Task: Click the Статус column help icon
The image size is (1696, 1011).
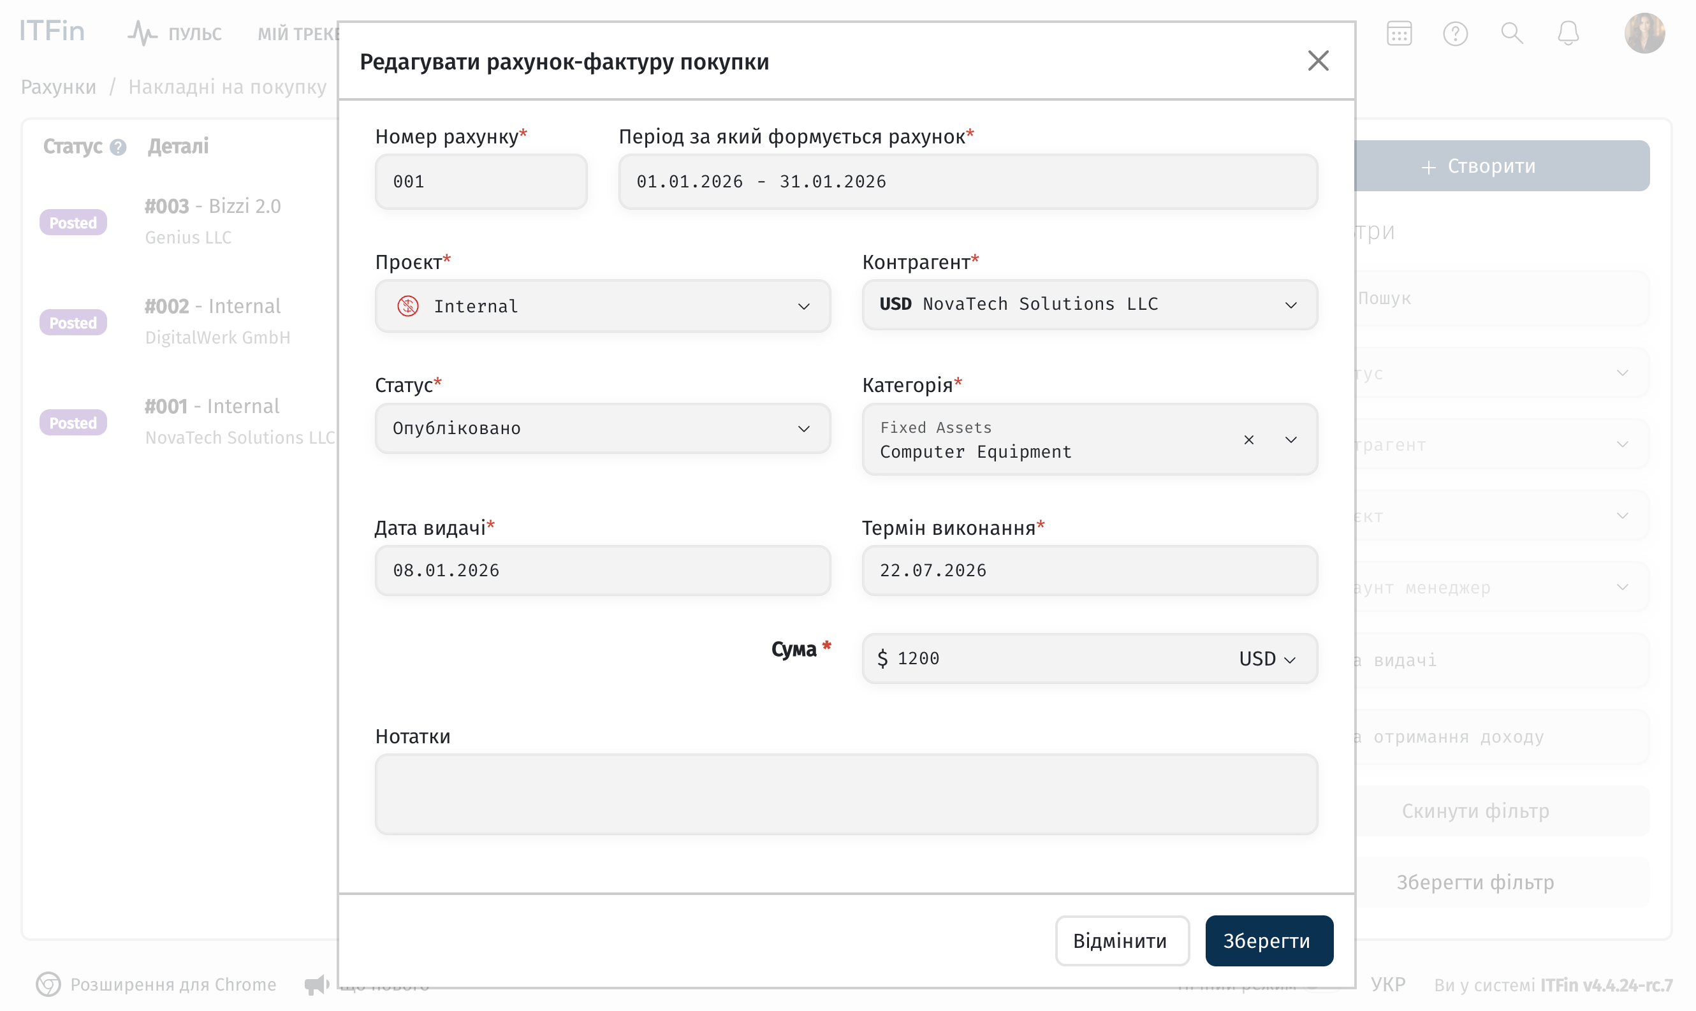Action: (118, 147)
